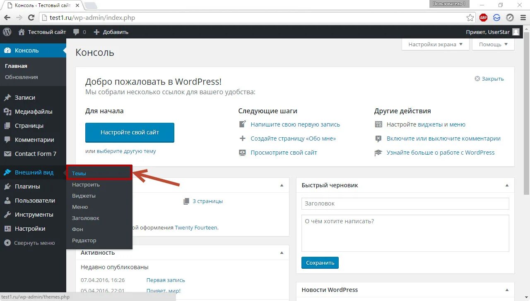Screen dimensions: 530x301
Task: Open the Привет, UserStar account menu
Action: 493,32
